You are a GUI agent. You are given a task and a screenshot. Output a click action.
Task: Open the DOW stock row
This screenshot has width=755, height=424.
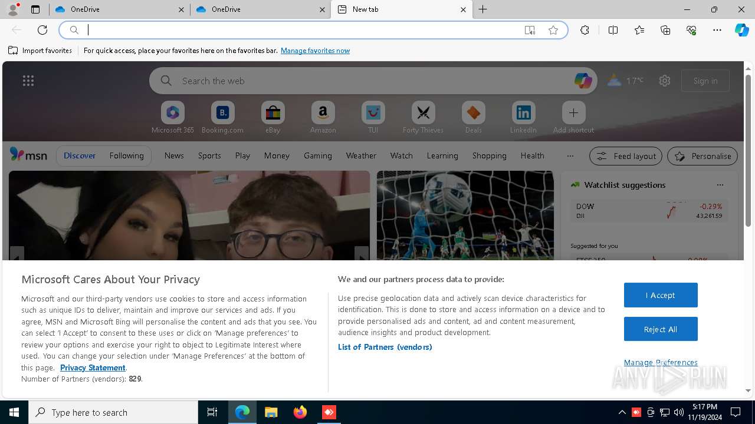pos(649,211)
